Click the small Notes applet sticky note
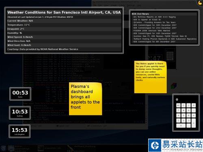This screenshot has width=203, height=152. point(150,77)
